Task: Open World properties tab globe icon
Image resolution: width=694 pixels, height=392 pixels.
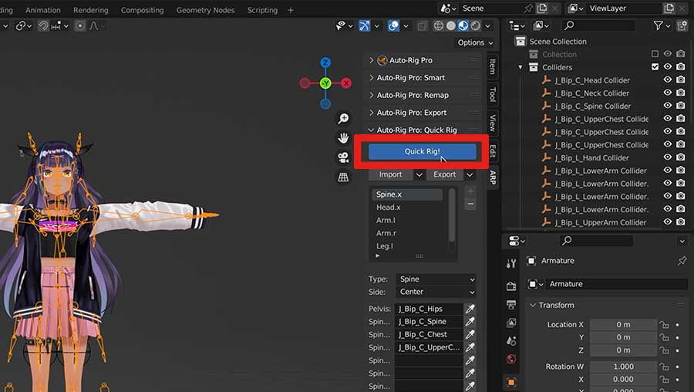Action: point(511,359)
